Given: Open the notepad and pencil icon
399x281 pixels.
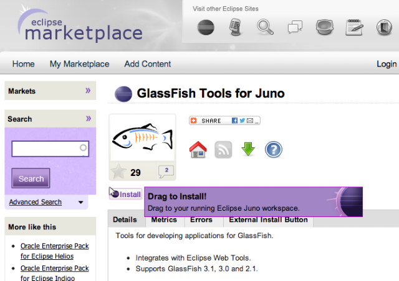Looking at the screenshot, I should [354, 27].
